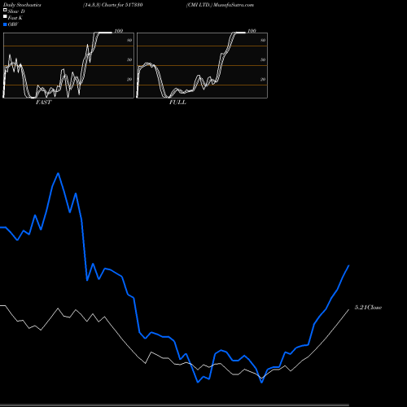Image resolution: width=407 pixels, height=407 pixels.
Task: Click the blue OBV legend swatch
Action: point(5,24)
